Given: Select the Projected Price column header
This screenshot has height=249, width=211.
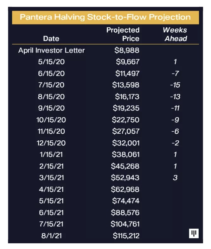Looking at the screenshot, I should point(123,34).
